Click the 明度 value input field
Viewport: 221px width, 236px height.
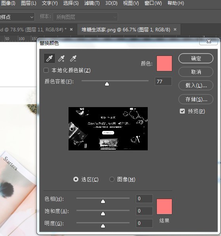point(144,223)
